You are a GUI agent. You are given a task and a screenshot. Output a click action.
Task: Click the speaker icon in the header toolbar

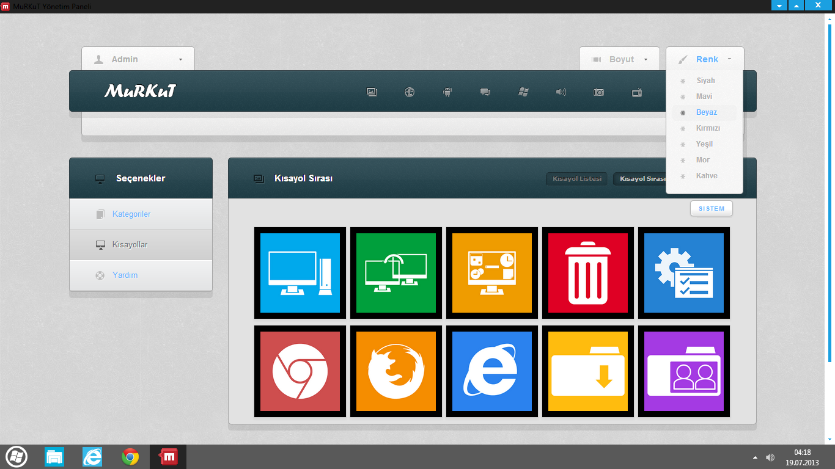click(x=561, y=92)
